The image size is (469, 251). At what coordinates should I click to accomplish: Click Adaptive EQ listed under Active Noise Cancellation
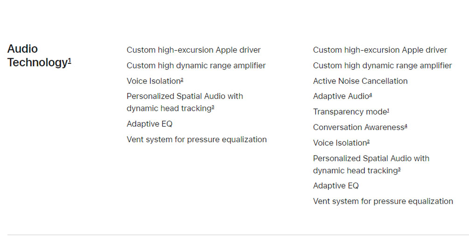point(336,186)
